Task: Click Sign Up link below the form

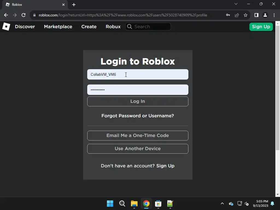Action: 165,166
